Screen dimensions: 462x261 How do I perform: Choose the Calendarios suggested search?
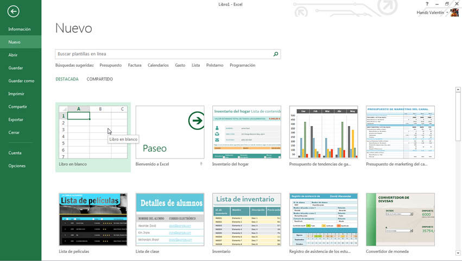(158, 66)
